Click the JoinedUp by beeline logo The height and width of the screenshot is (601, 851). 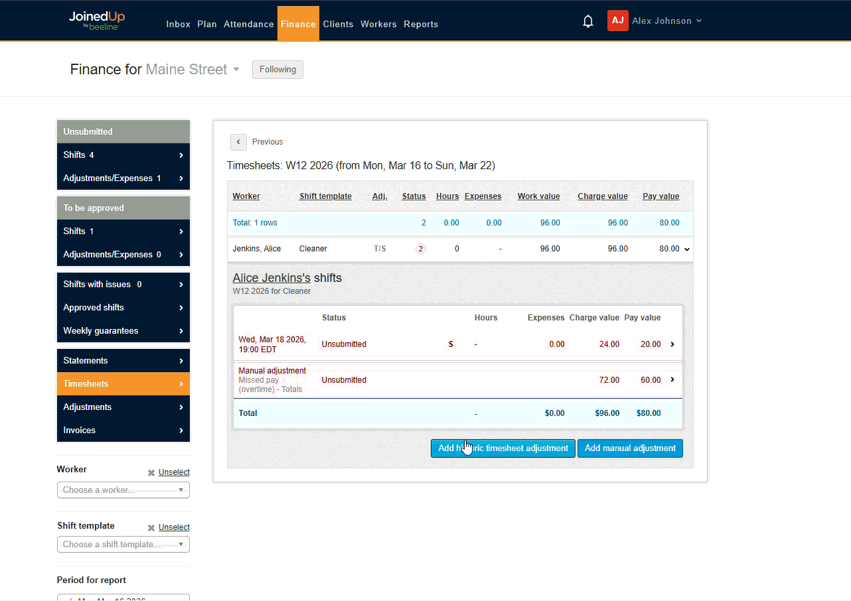click(96, 21)
